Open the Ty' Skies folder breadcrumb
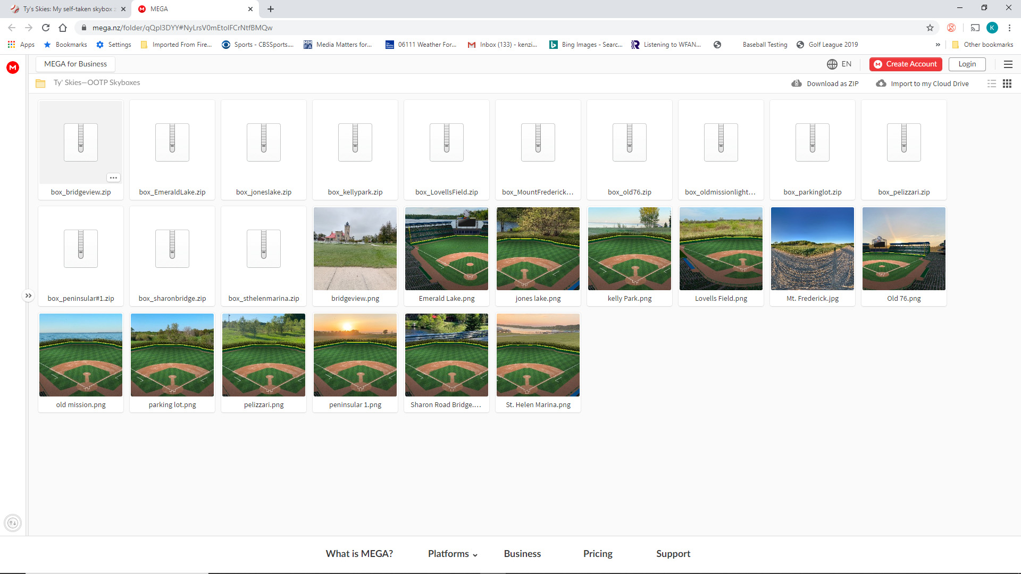This screenshot has width=1021, height=574. (97, 83)
